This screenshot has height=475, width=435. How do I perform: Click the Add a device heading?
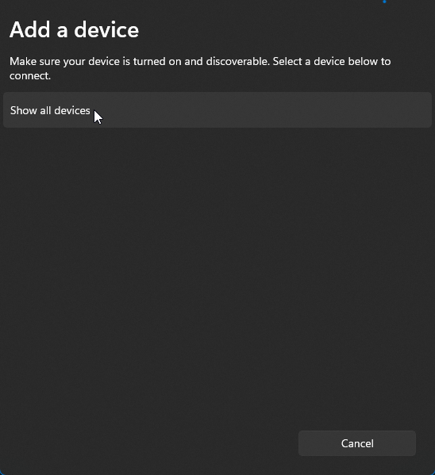coord(75,30)
